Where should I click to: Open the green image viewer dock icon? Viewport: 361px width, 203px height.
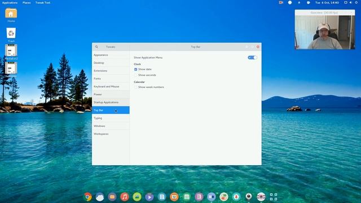click(137, 197)
